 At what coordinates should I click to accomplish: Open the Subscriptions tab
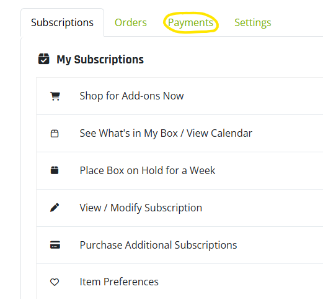tap(62, 22)
